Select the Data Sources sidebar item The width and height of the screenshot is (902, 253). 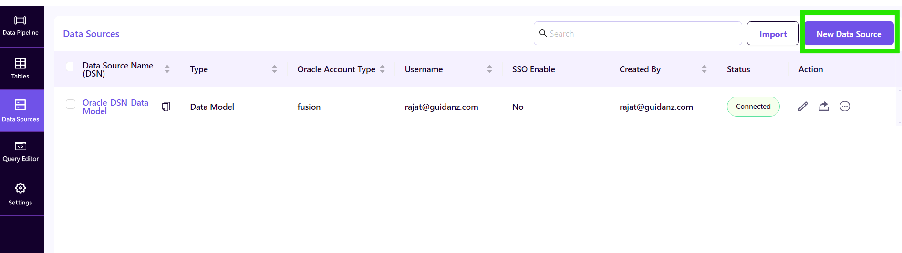pyautogui.click(x=21, y=111)
